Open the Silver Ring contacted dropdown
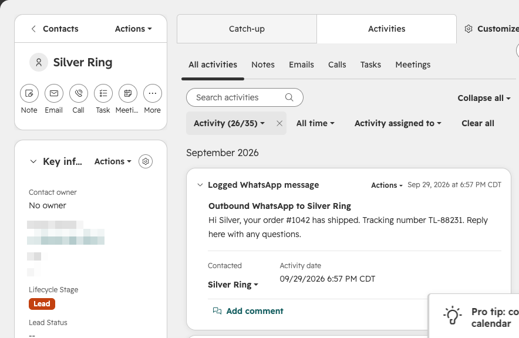 pos(233,285)
